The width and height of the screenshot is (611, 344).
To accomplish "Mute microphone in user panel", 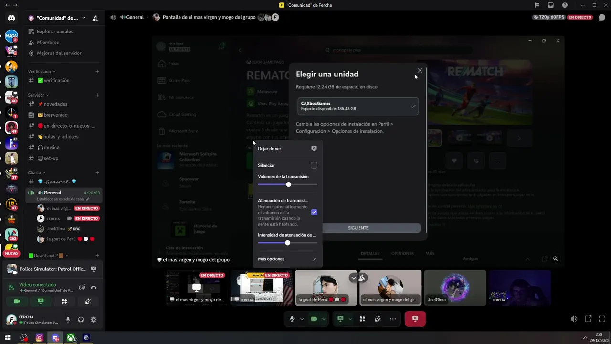I will (x=68, y=320).
